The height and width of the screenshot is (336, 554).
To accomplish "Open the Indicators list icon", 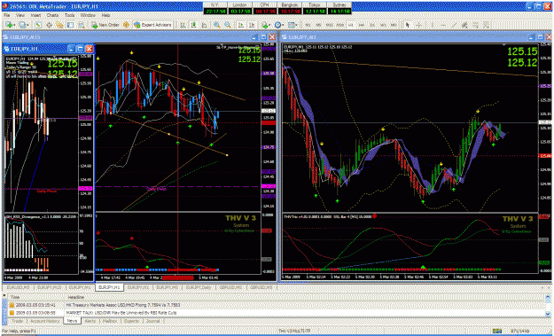I will pyautogui.click(x=264, y=25).
